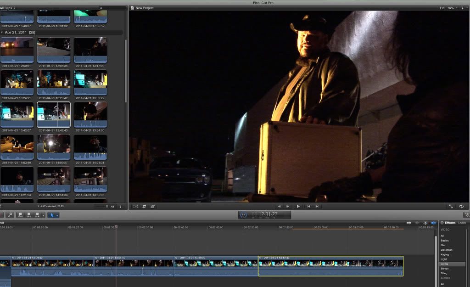The height and width of the screenshot is (287, 470).
Task: Step back one frame in viewer
Action: (280, 206)
